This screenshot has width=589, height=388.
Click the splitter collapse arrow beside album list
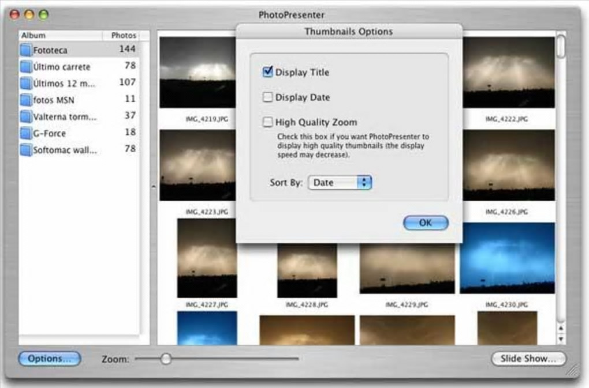pyautogui.click(x=153, y=186)
